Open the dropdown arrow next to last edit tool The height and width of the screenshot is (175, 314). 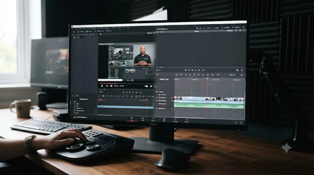pyautogui.click(x=220, y=75)
